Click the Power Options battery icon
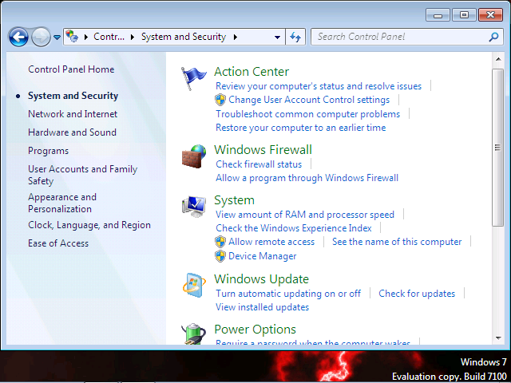The image size is (511, 383). tap(194, 334)
